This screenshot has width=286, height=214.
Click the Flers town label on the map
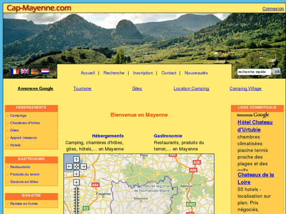click(x=144, y=155)
